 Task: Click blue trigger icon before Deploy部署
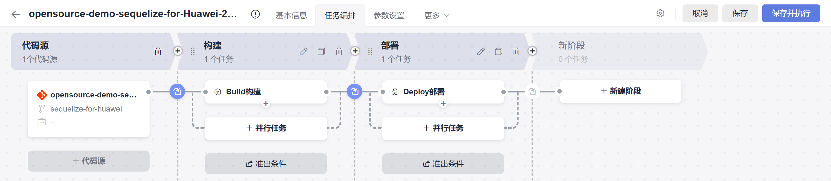[x=355, y=92]
